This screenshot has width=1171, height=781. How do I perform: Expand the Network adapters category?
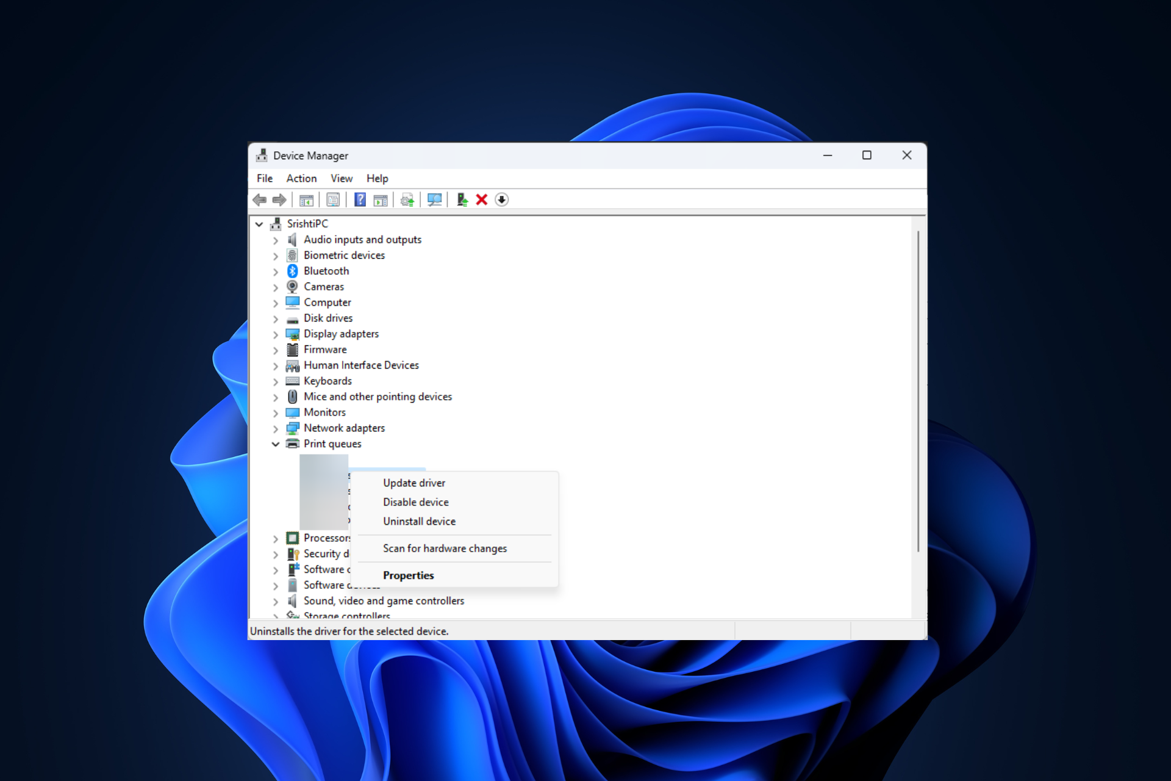point(276,429)
